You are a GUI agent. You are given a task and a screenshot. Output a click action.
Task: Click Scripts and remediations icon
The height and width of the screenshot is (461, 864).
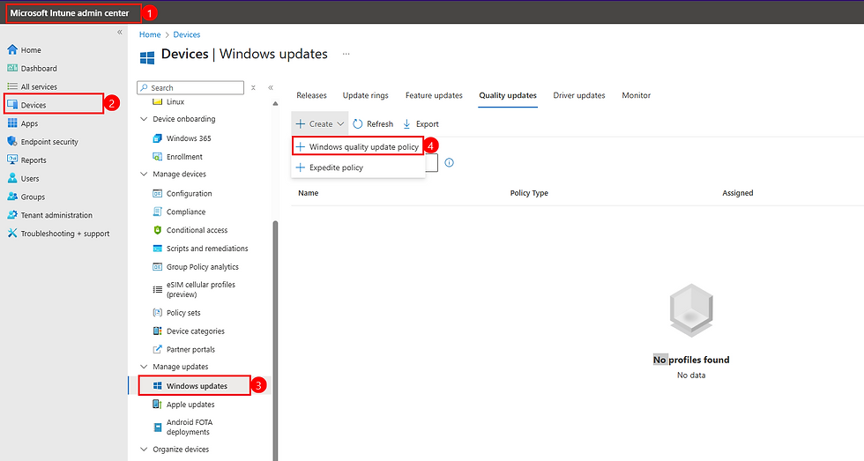[158, 249]
